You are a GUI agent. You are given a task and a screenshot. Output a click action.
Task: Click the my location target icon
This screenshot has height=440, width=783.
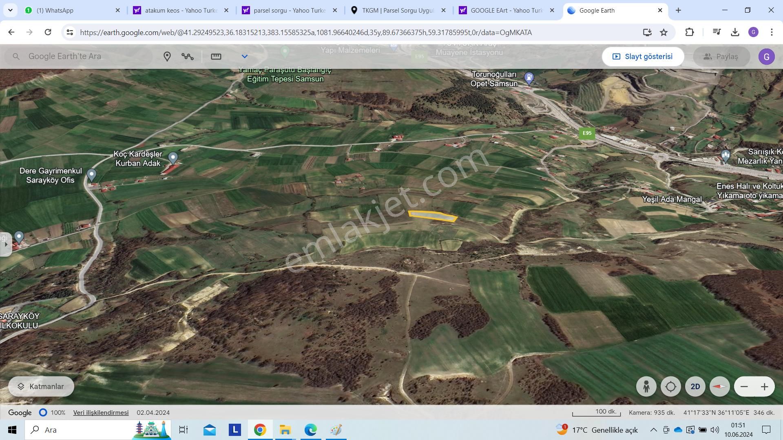coord(670,387)
